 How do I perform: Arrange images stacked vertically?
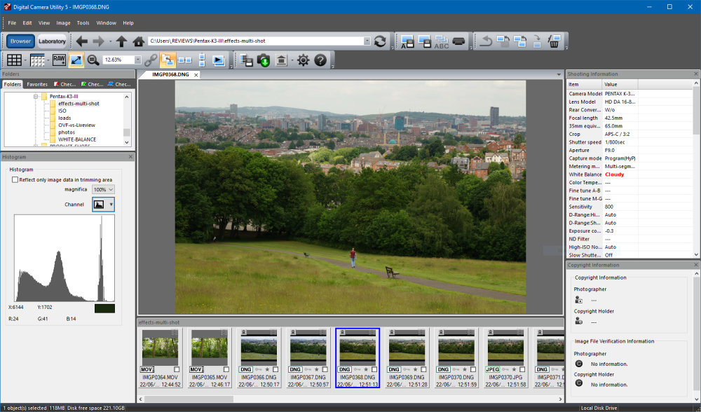[202, 60]
